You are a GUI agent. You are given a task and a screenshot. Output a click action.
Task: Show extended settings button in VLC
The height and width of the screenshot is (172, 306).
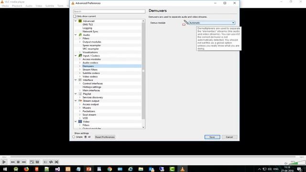(x=37, y=162)
